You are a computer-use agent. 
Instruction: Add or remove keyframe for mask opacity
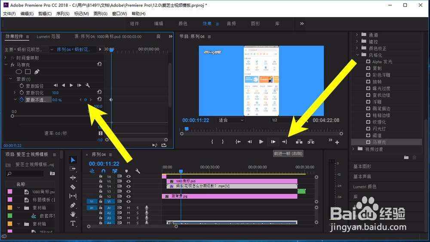click(x=85, y=100)
